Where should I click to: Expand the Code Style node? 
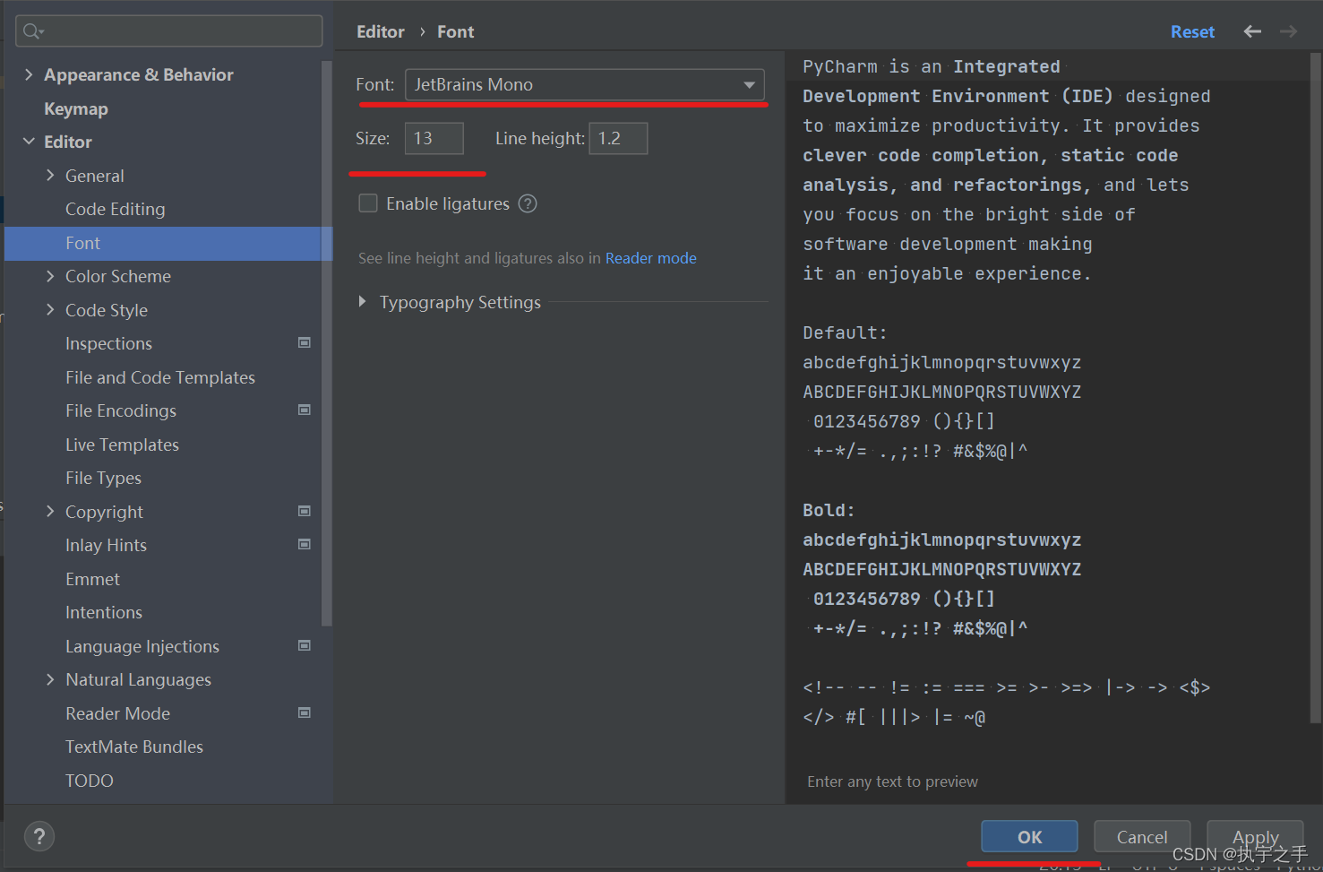[50, 310]
